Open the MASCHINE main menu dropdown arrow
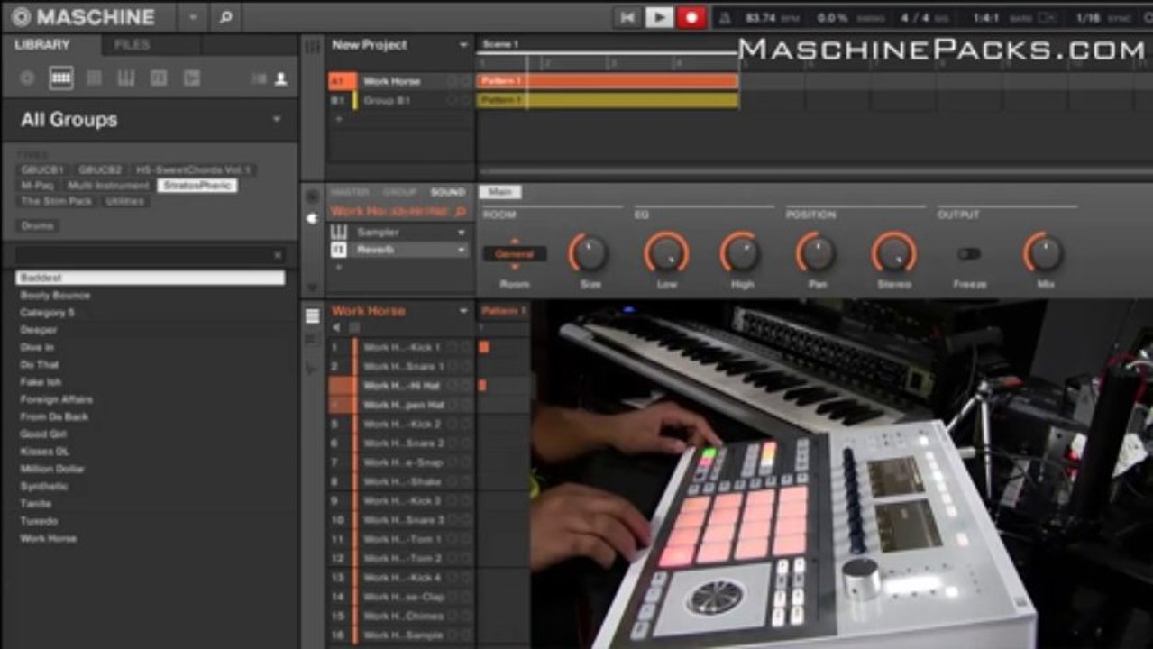 point(192,16)
